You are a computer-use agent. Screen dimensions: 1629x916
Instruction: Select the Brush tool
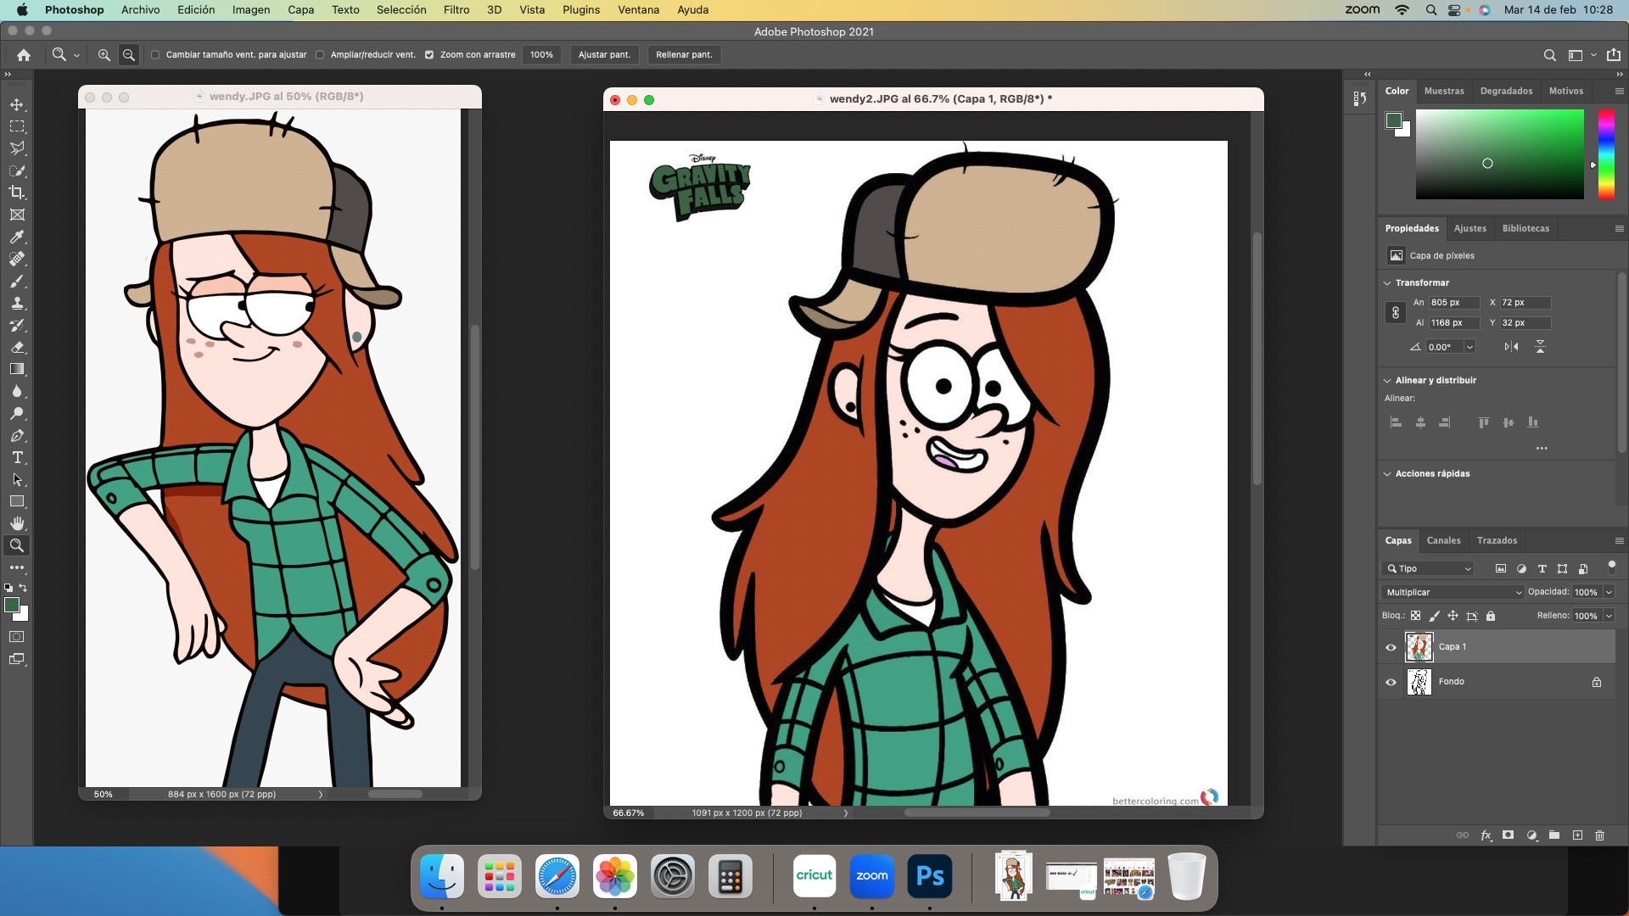[17, 281]
